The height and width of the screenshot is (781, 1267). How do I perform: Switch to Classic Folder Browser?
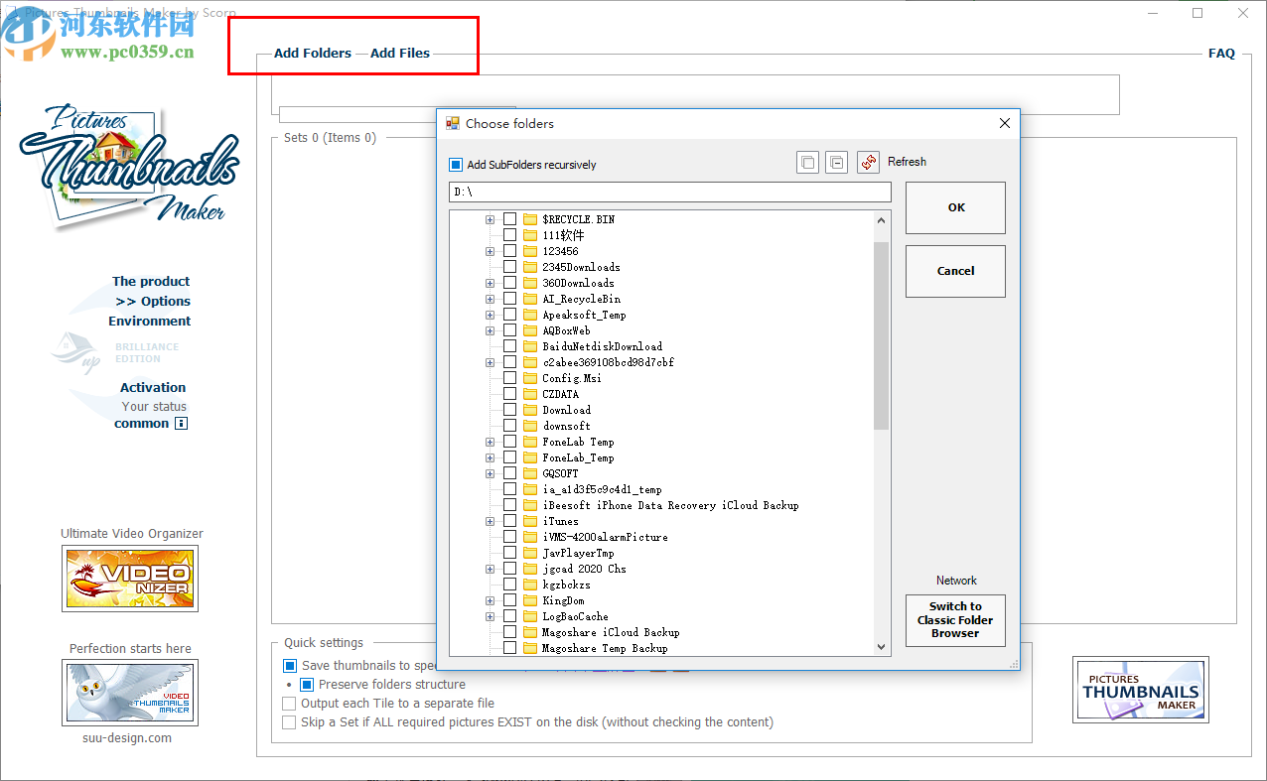[955, 620]
